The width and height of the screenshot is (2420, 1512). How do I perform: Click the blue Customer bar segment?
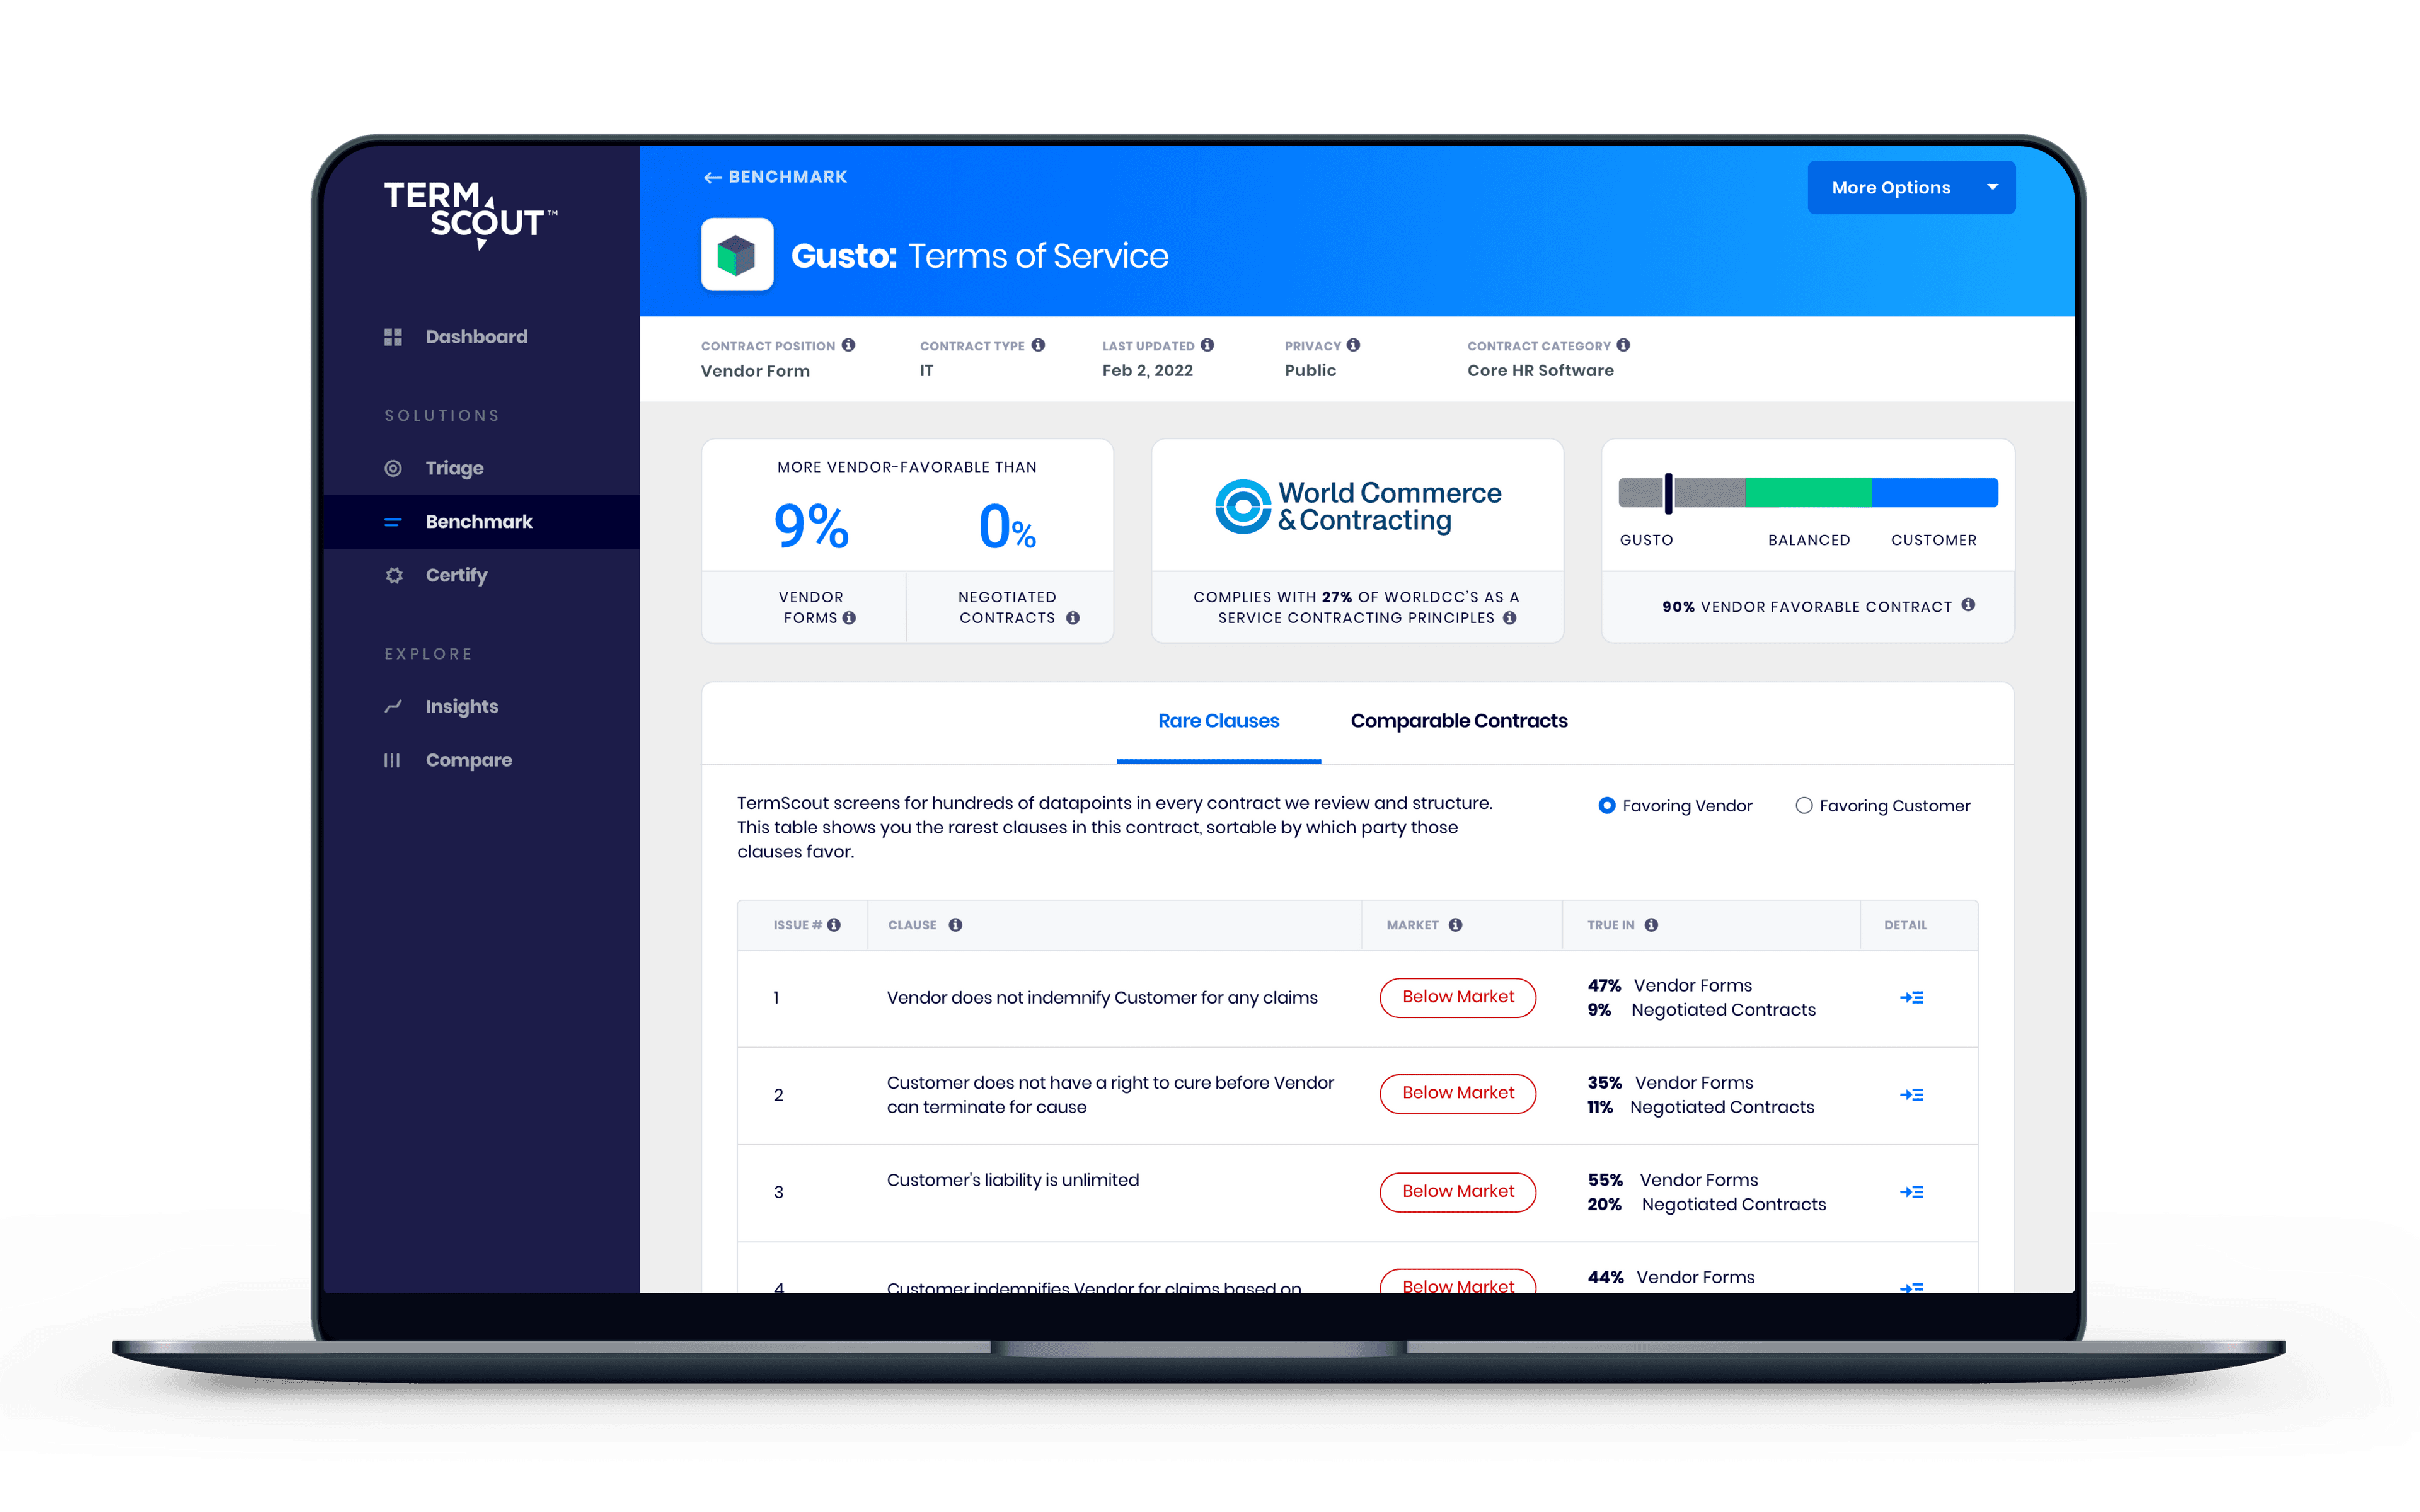click(x=1935, y=493)
